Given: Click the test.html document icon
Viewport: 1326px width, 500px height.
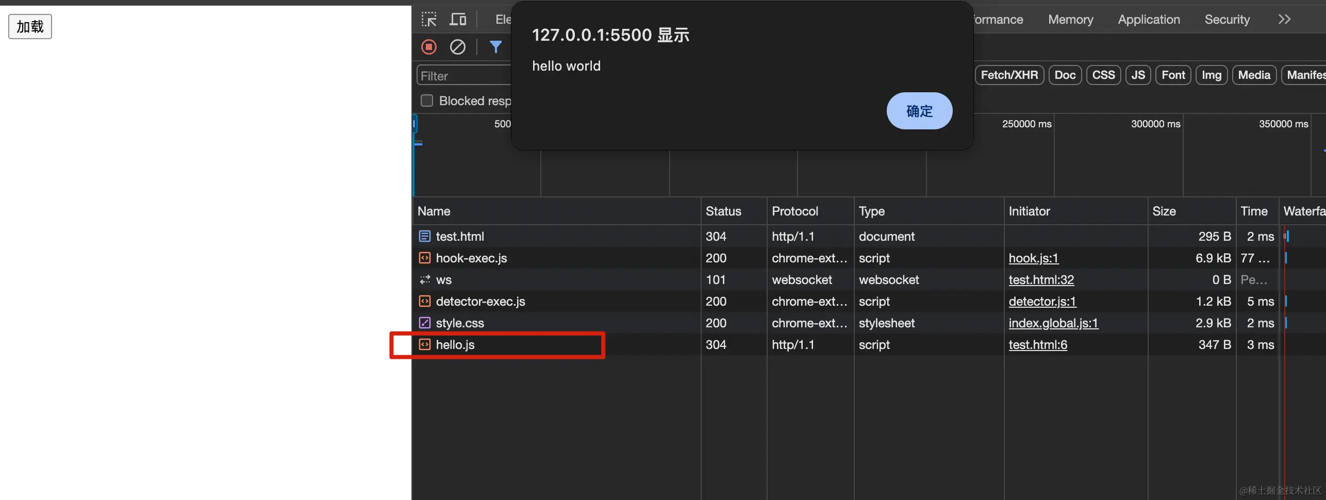Looking at the screenshot, I should tap(425, 236).
